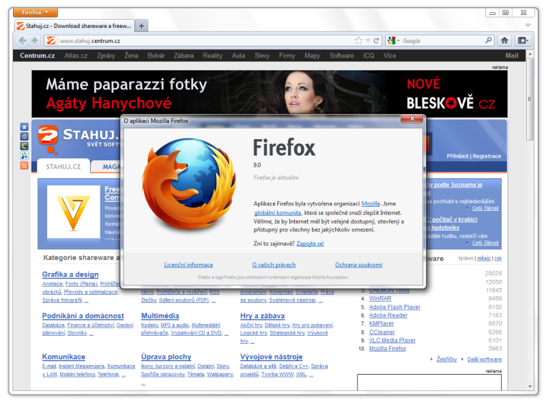Click Přihlásit login link
The image size is (546, 404).
point(457,156)
